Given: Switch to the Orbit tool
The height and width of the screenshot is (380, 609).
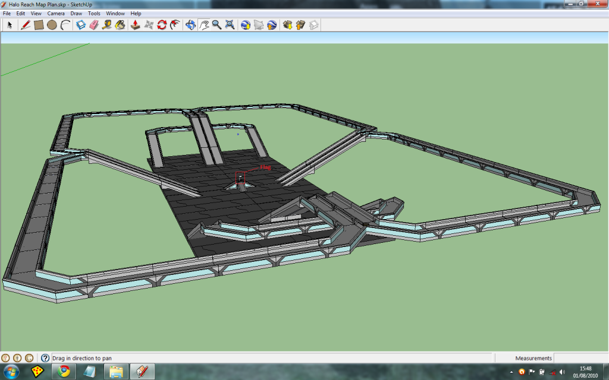Looking at the screenshot, I should (190, 25).
